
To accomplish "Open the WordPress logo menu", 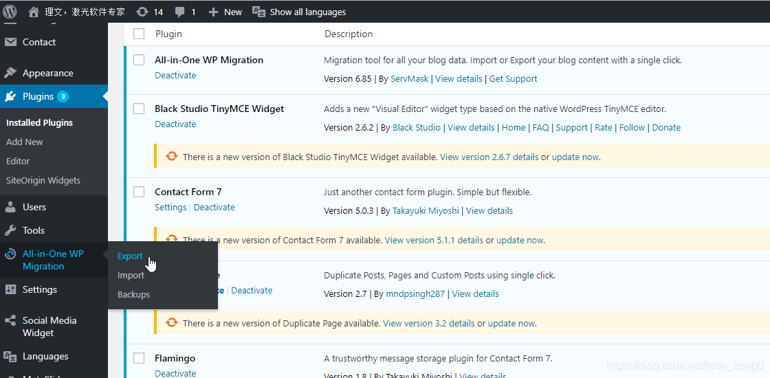I will [10, 11].
